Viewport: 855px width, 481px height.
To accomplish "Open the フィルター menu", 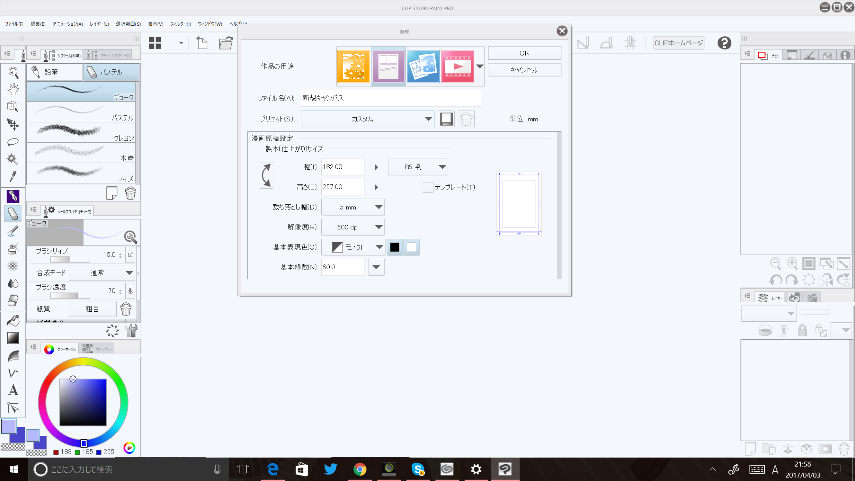I will [x=180, y=24].
